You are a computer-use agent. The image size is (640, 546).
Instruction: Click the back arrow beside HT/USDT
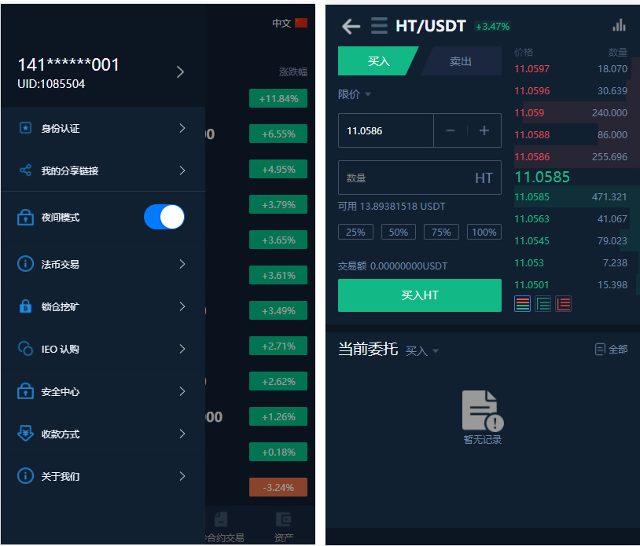click(351, 26)
